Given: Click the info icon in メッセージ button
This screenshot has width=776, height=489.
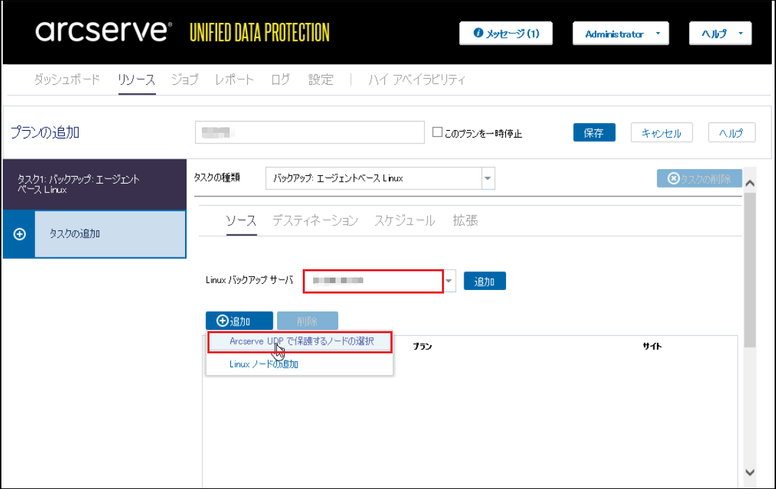Looking at the screenshot, I should click(478, 33).
